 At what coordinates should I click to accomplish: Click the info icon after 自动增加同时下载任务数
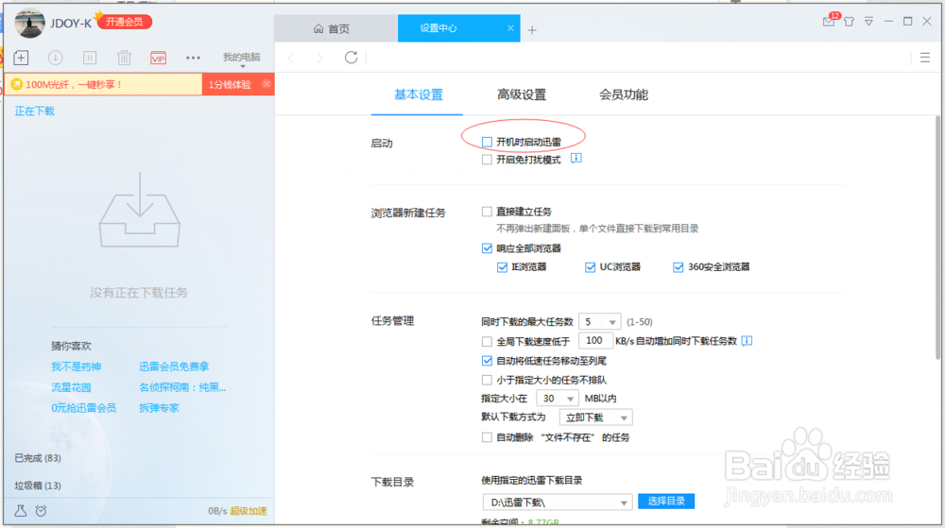click(x=747, y=341)
